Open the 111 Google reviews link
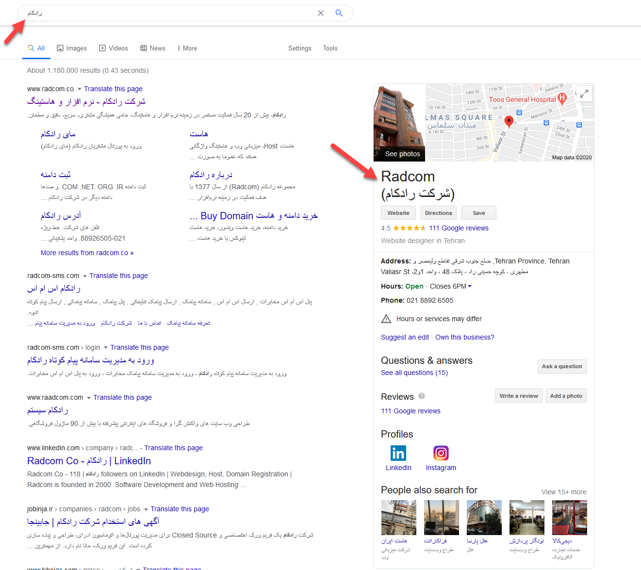Viewport: 641px width, 570px height. pos(458,228)
